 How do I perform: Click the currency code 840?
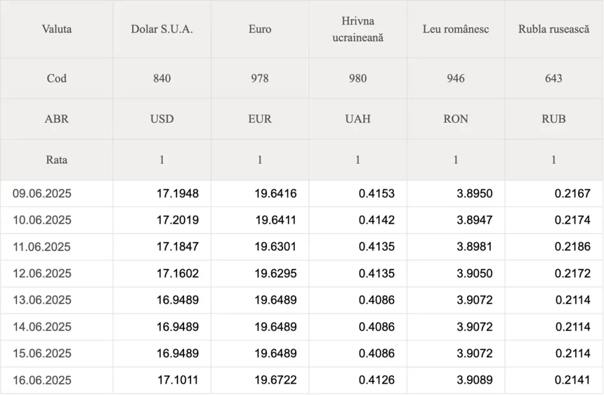click(x=162, y=78)
